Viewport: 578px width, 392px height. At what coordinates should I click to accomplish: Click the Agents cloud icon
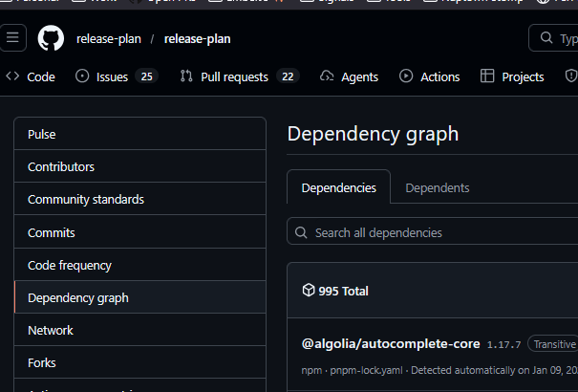pos(327,76)
